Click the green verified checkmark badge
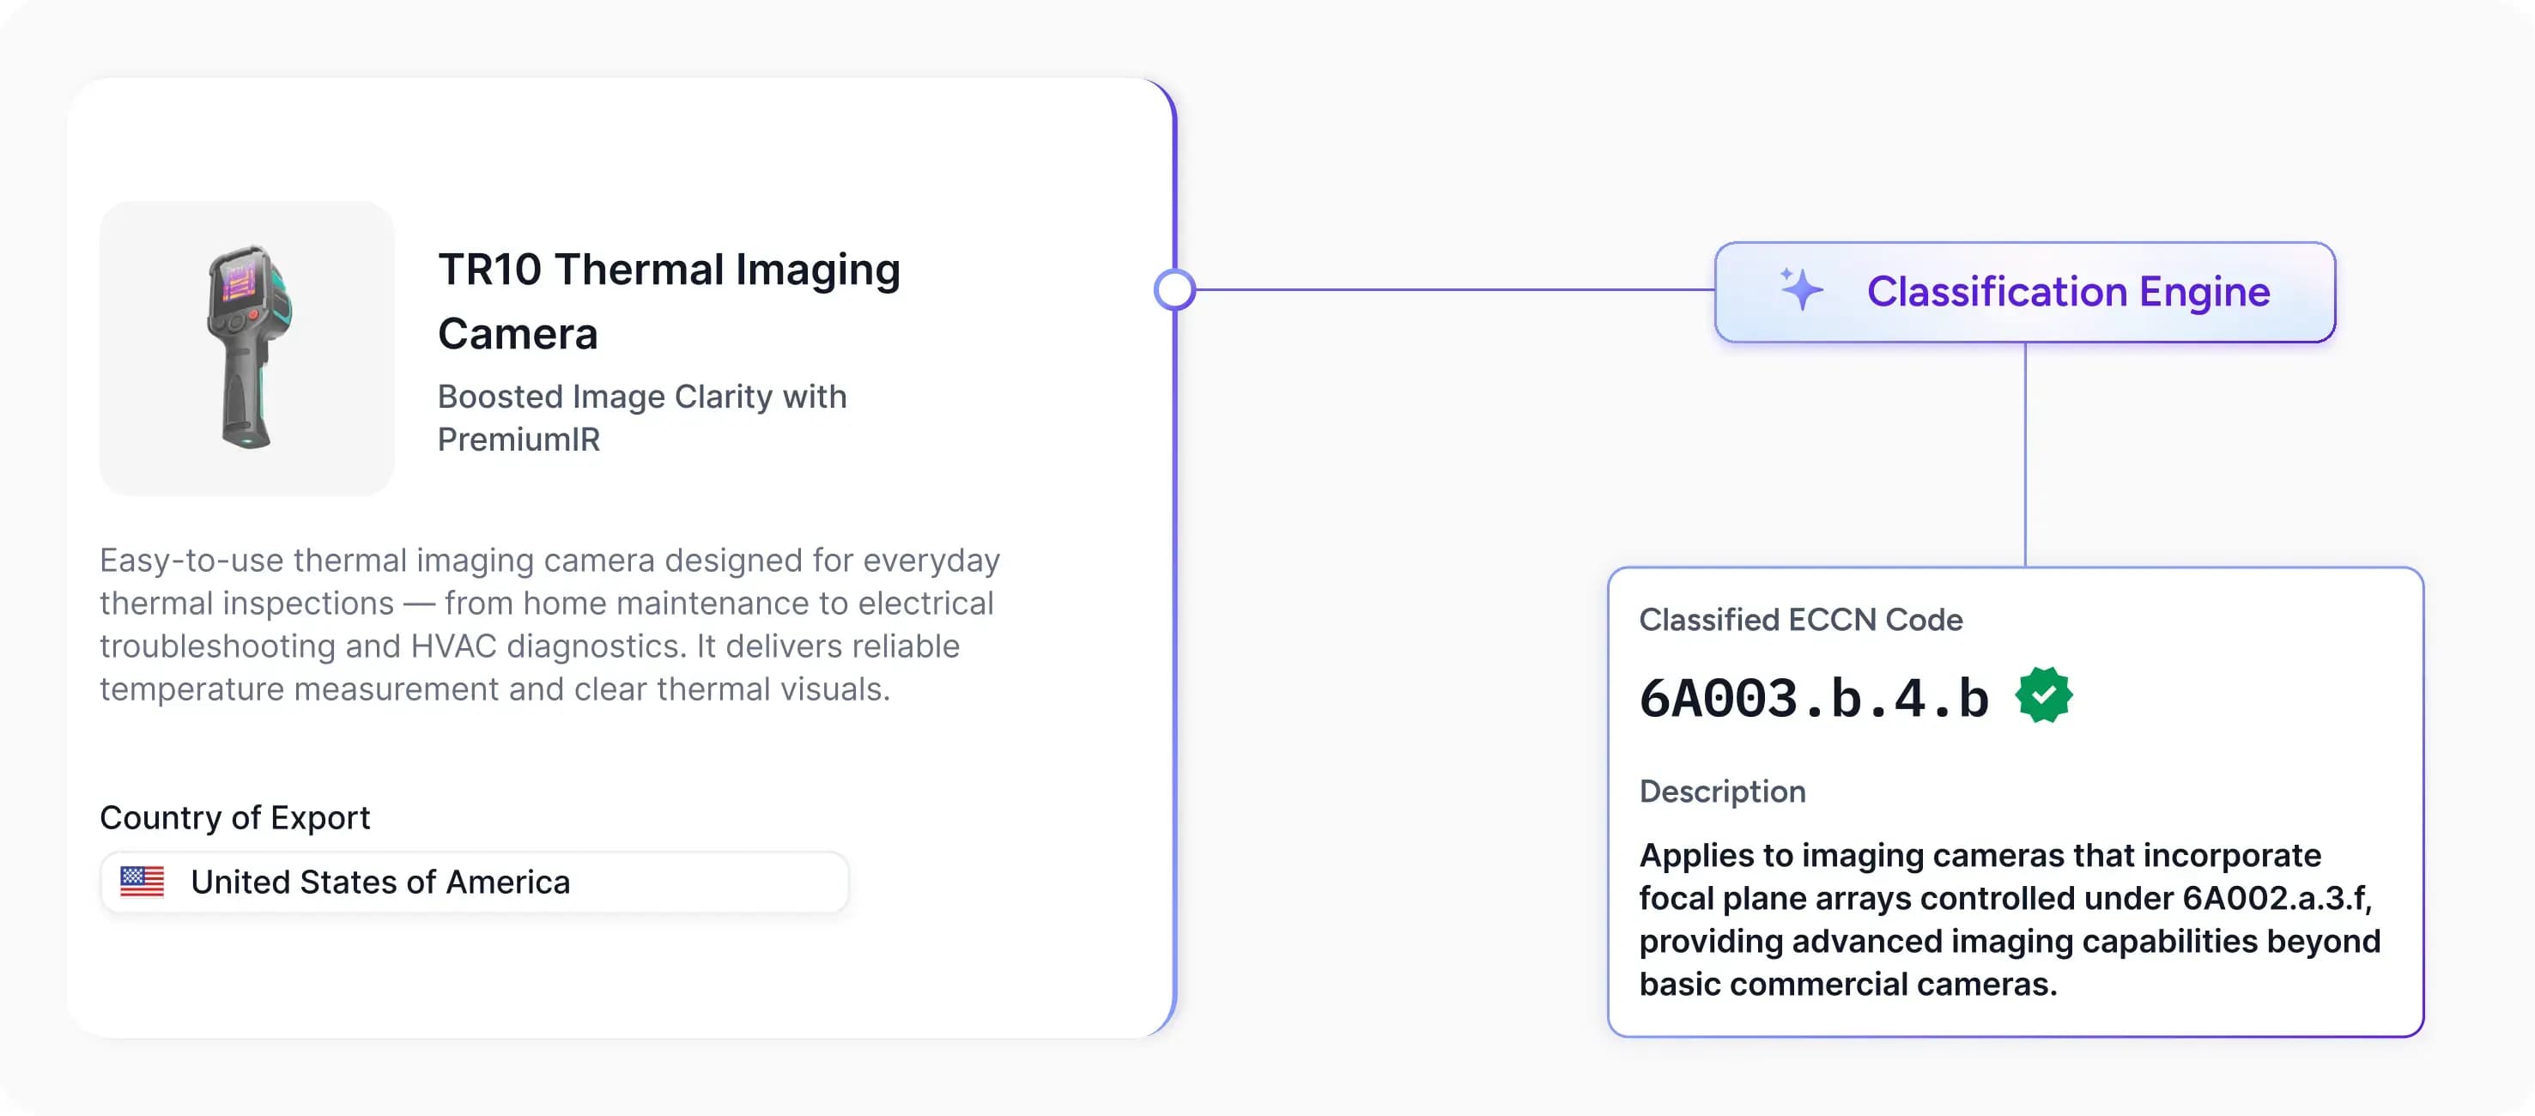The height and width of the screenshot is (1116, 2535). pyautogui.click(x=2044, y=695)
